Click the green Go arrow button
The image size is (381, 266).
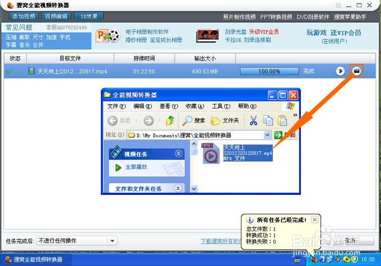coord(278,135)
